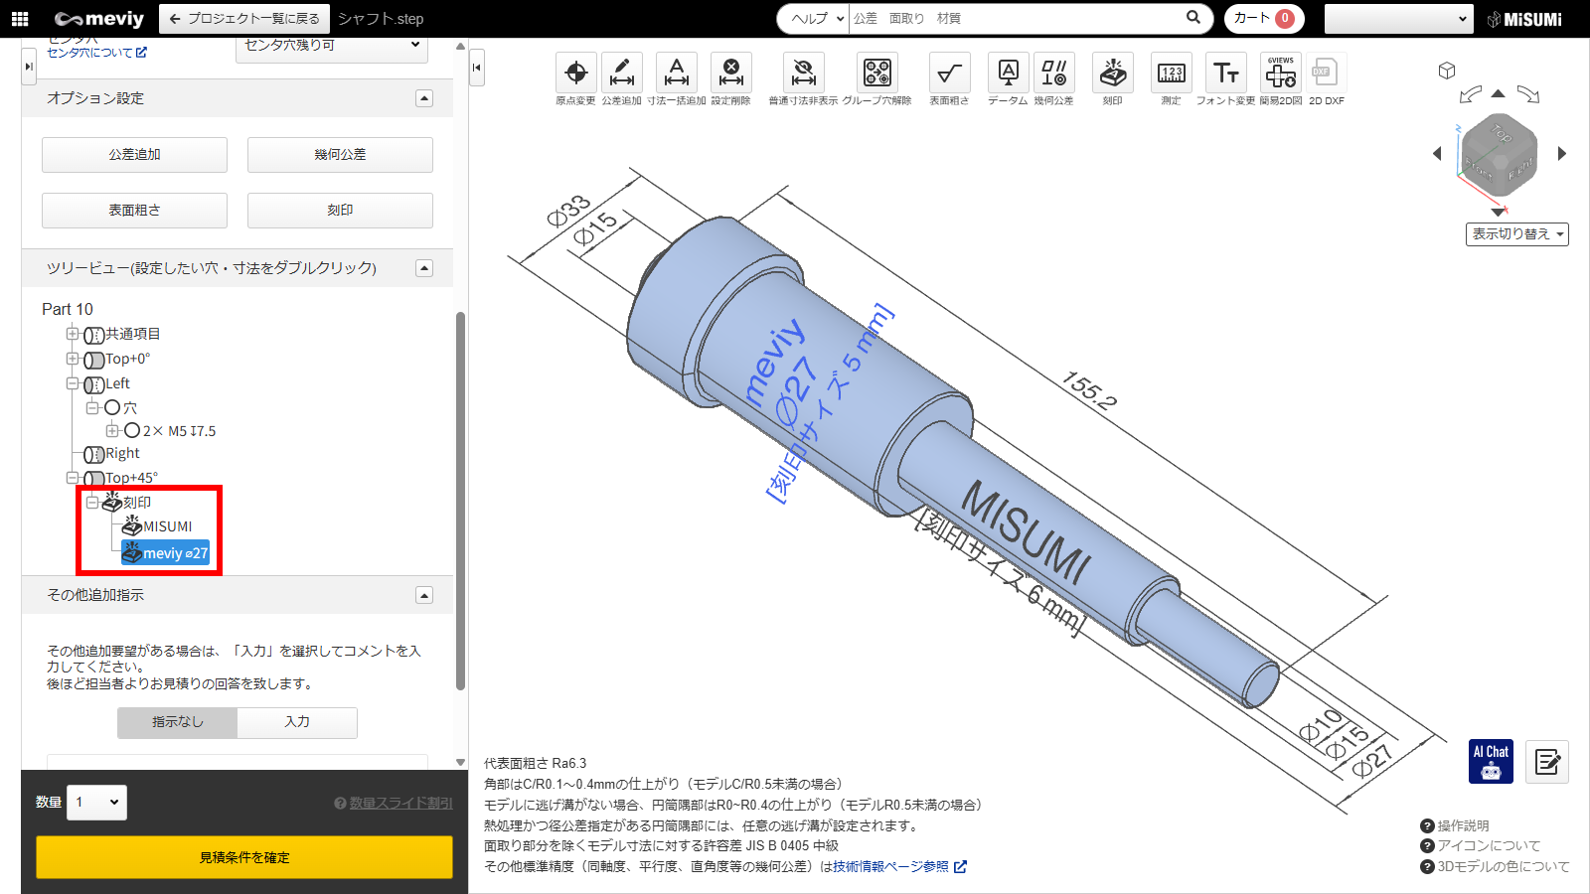Viewport: 1590px width, 894px height.
Task: Click the Right item in tree view
Action: click(122, 454)
